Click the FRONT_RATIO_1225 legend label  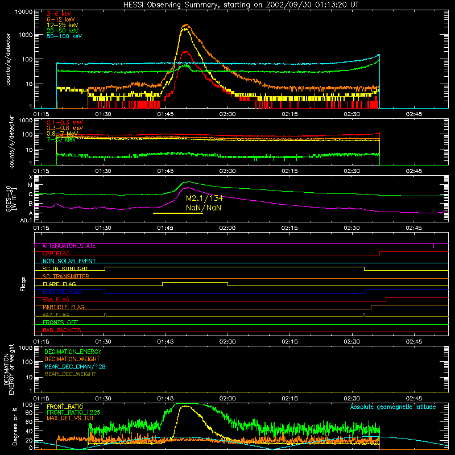[x=73, y=412]
